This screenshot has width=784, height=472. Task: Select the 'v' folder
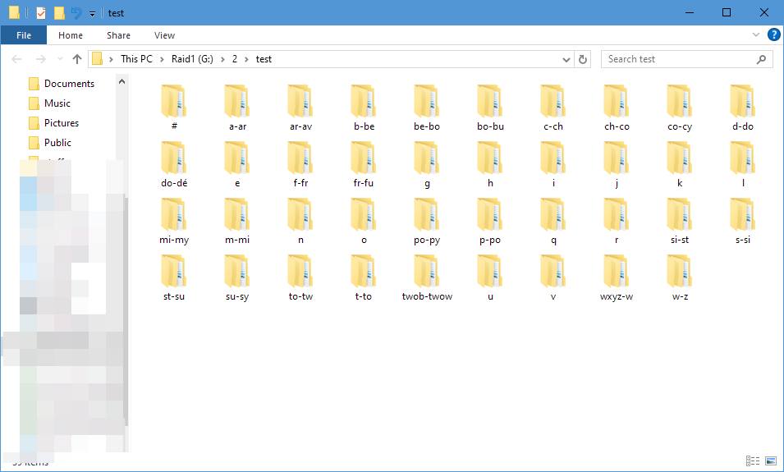point(553,277)
